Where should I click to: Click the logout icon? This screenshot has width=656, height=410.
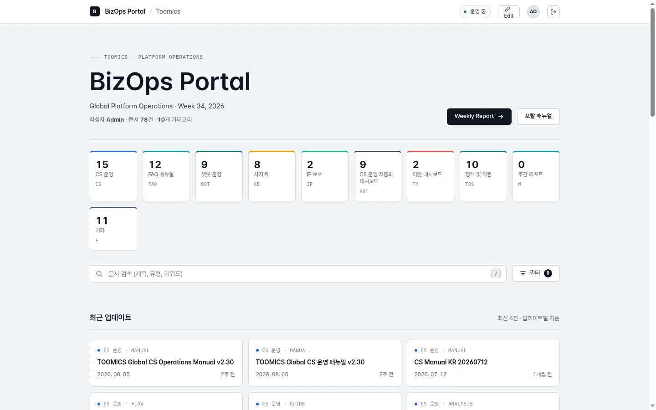(x=553, y=12)
